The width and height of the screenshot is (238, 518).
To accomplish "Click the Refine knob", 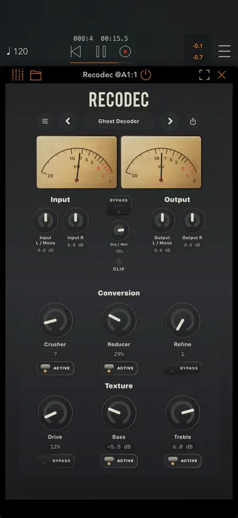I will point(183,320).
